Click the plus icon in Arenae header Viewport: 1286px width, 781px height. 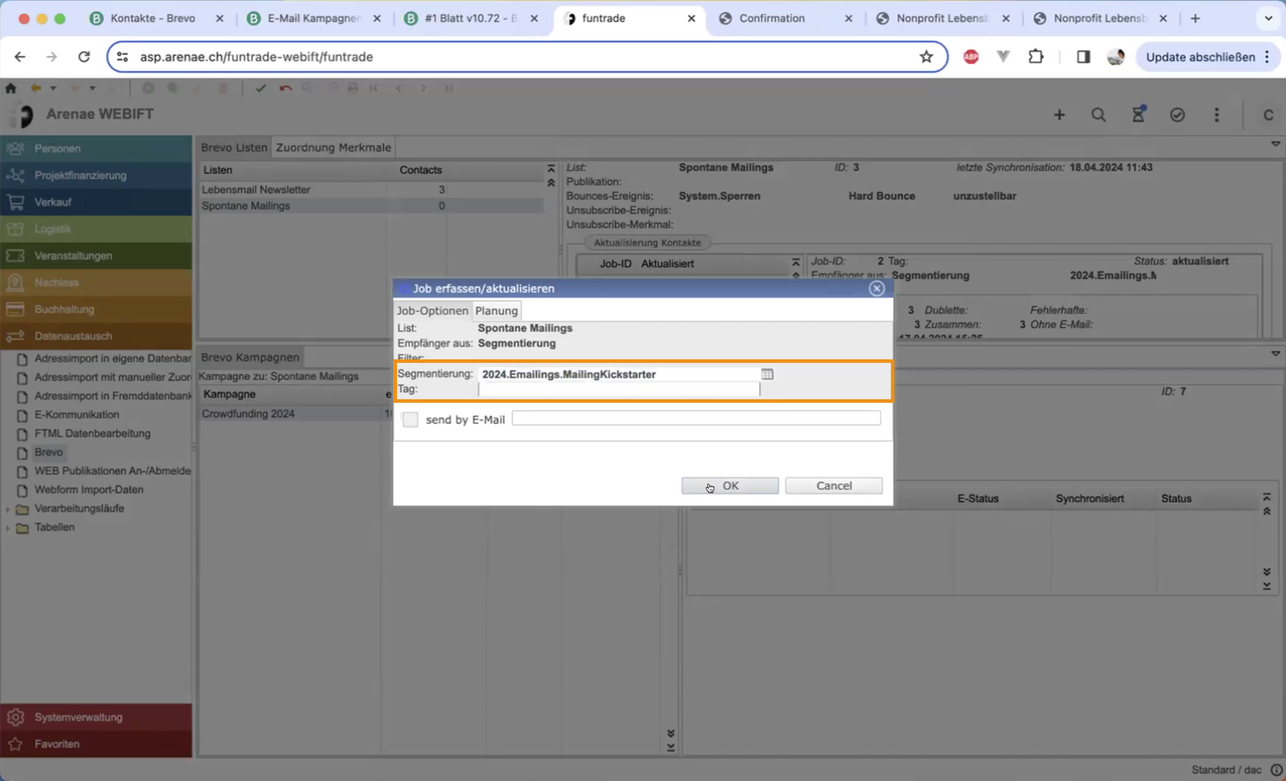(1059, 115)
